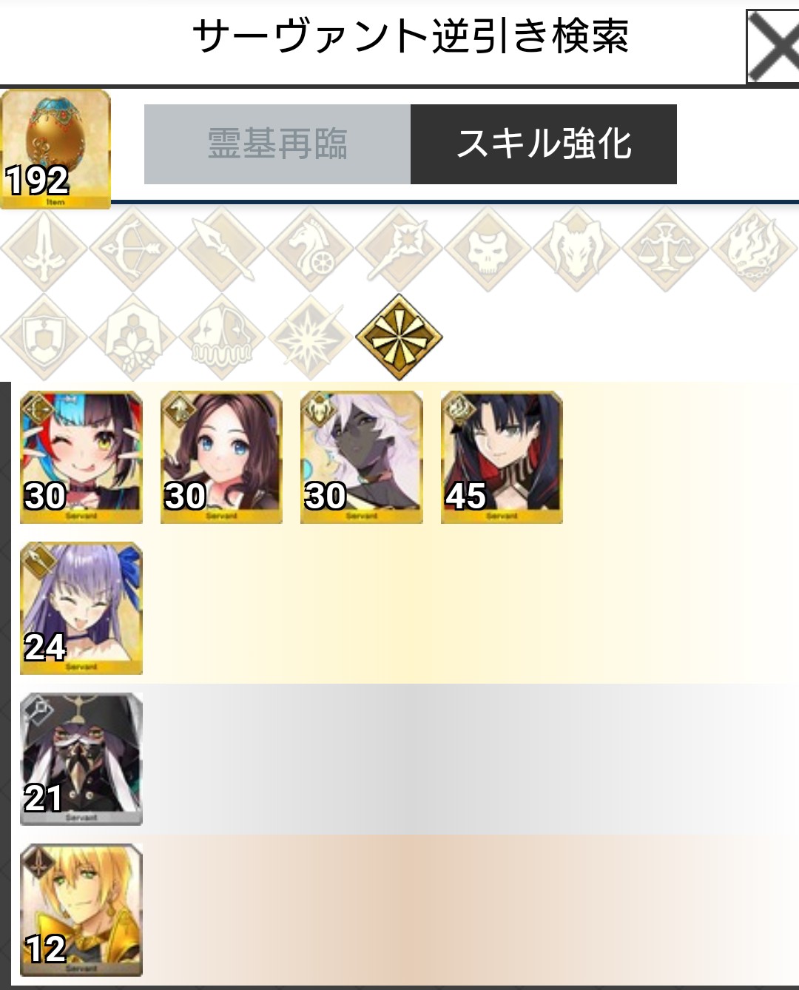This screenshot has height=990, width=799.
Task: Close the サーヴァント逆引き検索 dialog
Action: coord(772,46)
